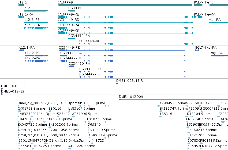Open EST EN14819.5prime
228x150 pixels.
point(102,130)
